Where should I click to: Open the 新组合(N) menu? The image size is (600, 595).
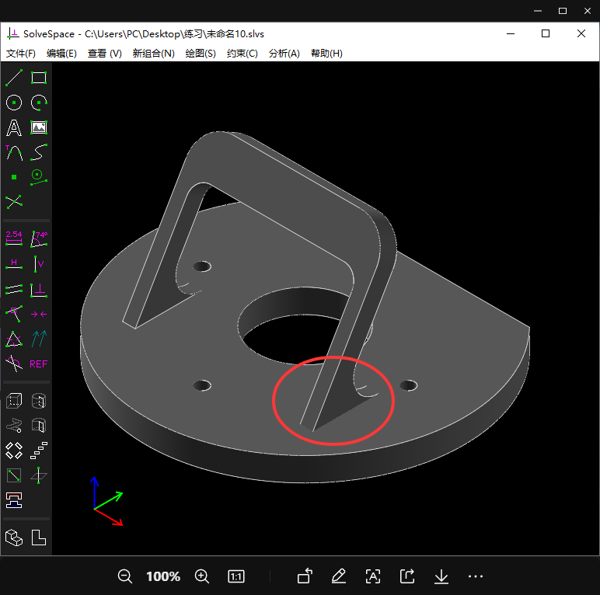point(153,54)
